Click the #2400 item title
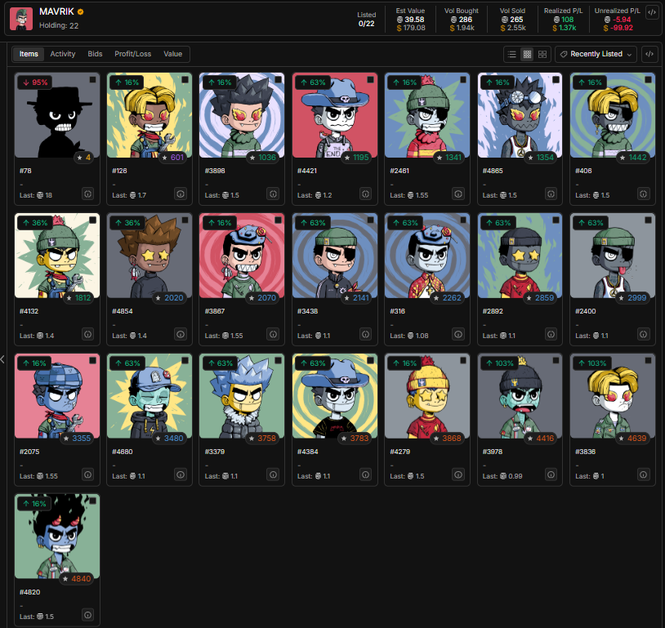The height and width of the screenshot is (628, 665). tap(585, 311)
